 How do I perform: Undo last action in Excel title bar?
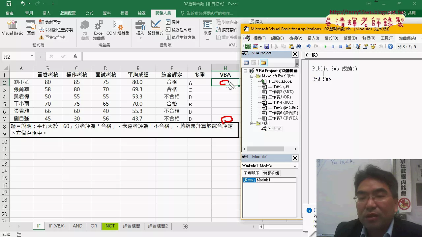pos(23,4)
